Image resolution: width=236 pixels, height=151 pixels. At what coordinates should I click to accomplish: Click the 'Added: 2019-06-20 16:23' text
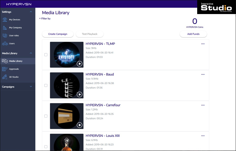(x=100, y=145)
